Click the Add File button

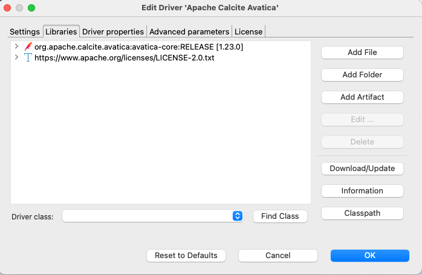pos(362,53)
